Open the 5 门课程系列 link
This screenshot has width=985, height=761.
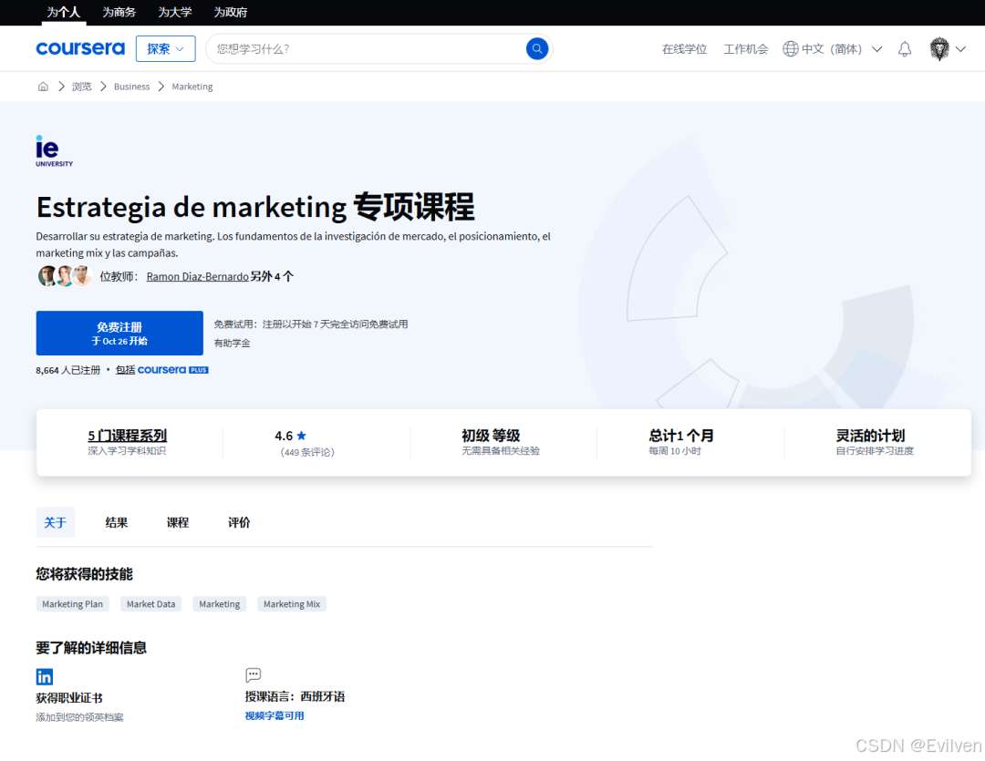pos(127,435)
